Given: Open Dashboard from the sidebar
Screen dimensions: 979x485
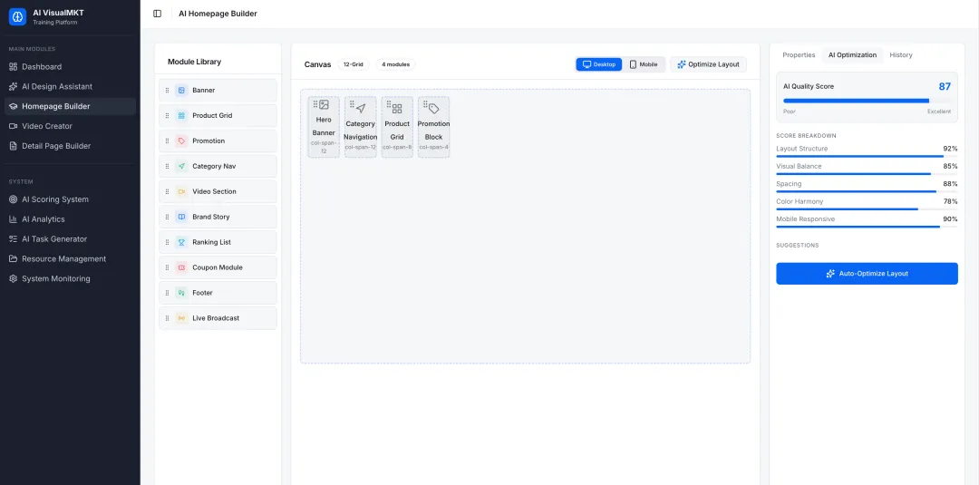Looking at the screenshot, I should click(x=70, y=67).
